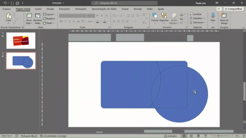Image resolution: width=246 pixels, height=138 pixels.
Task: Click the Colar paste icon
Action: point(8,16)
